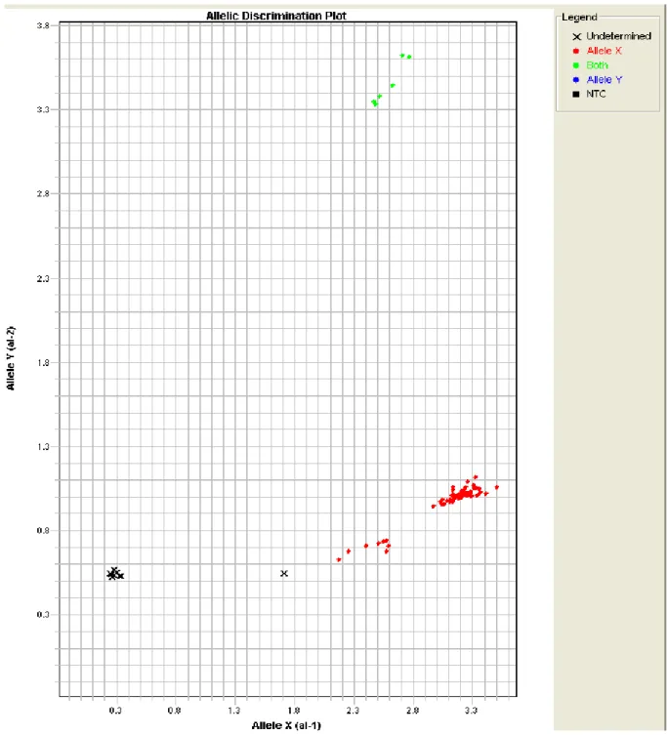
Task: Select the 'Allele Y' legend label
Action: pos(604,80)
